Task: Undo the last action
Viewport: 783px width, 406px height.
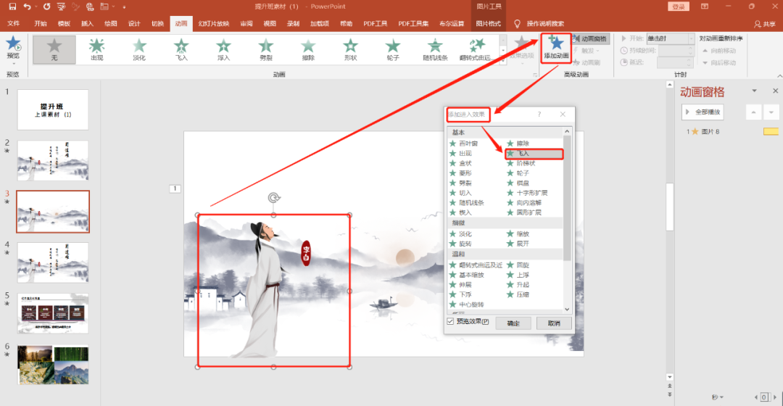Action: point(27,7)
